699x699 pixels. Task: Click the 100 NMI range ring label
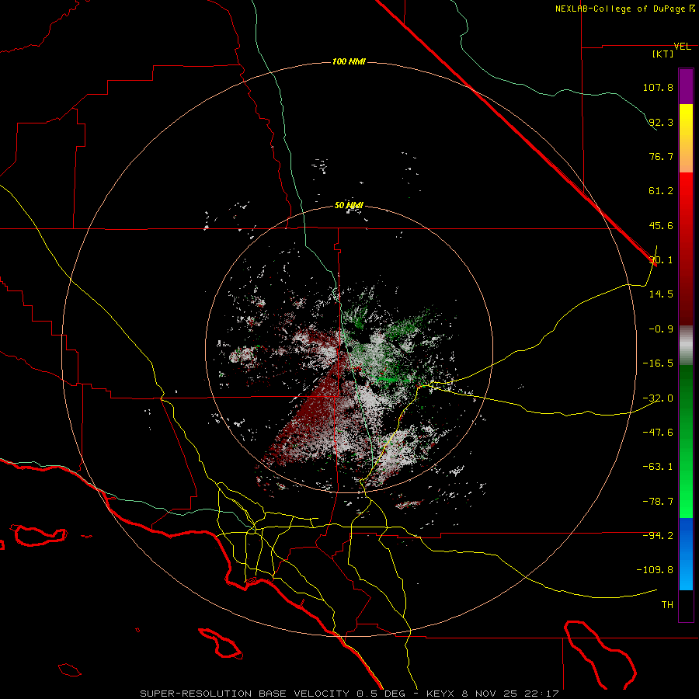349,61
